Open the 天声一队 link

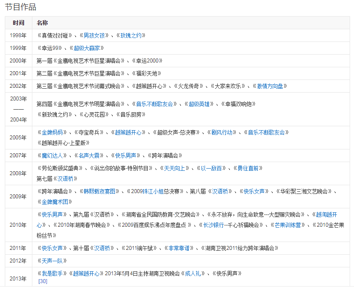tap(52, 261)
